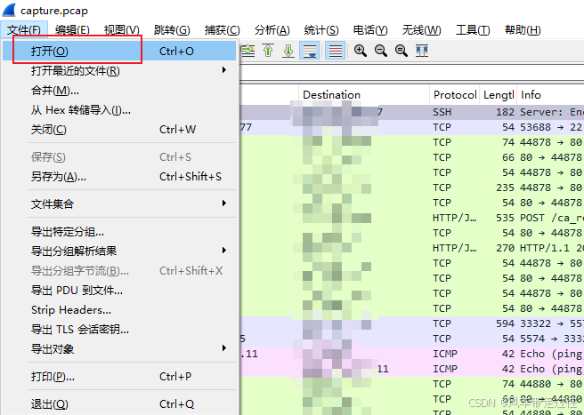
Task: Select the TCP row 5574 → 333
Action: tap(411, 339)
